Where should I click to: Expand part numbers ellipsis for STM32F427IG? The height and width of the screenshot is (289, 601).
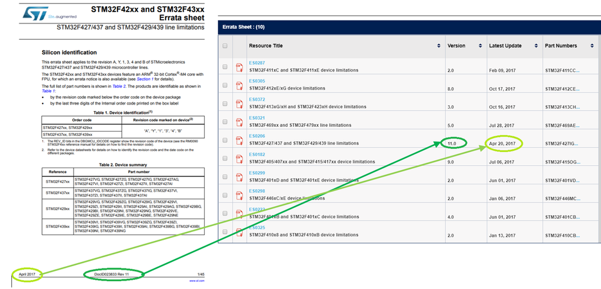578,144
